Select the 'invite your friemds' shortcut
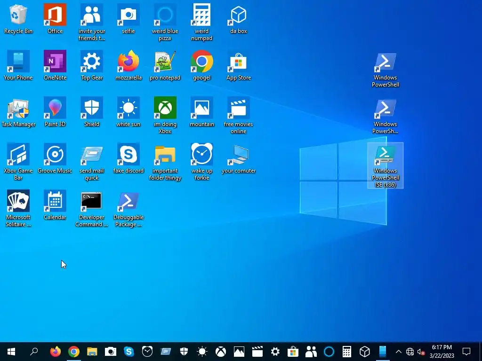 coord(92,22)
